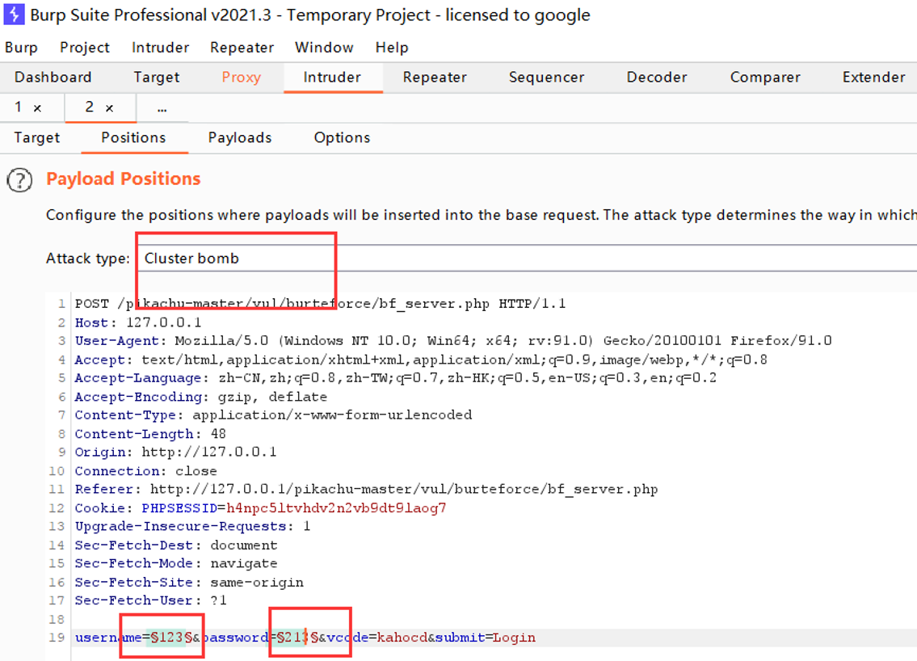Click the Host: 127.0.0.1 header line
Viewport: 917px width, 661px height.
(138, 322)
